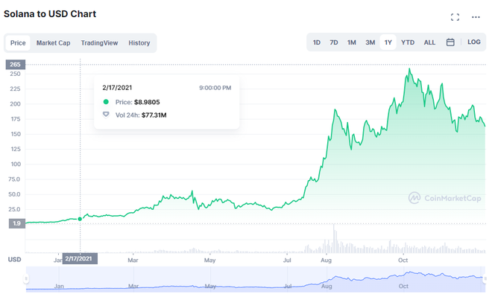Click the Solana to USD Chart heading

click(50, 14)
